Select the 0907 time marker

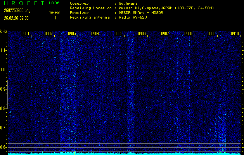(165, 34)
